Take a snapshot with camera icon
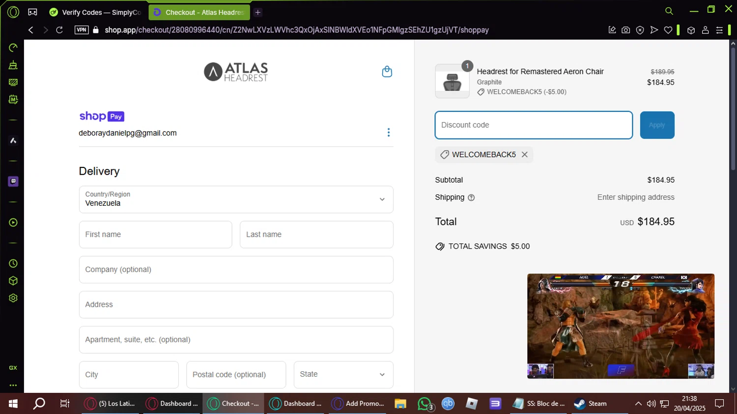 (x=626, y=30)
